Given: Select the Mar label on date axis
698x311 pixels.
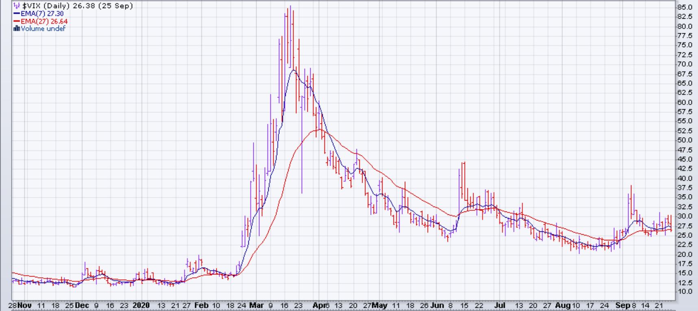Looking at the screenshot, I should [256, 305].
